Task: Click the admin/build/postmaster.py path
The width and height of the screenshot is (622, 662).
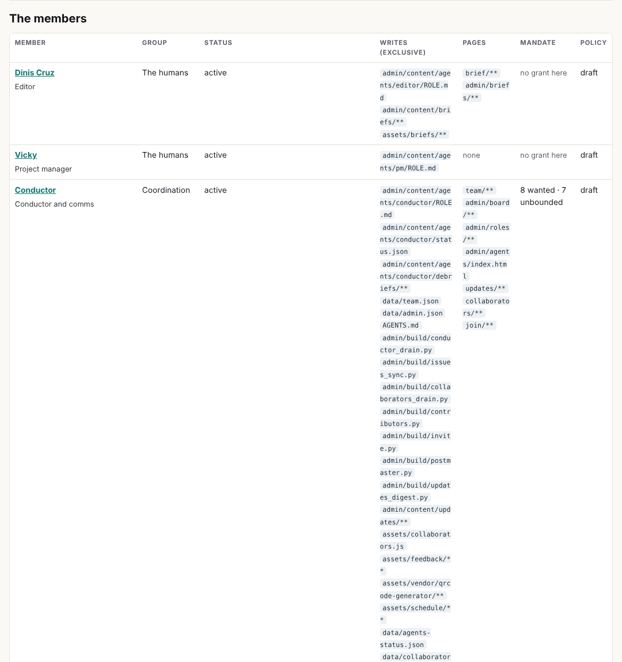Action: [415, 466]
